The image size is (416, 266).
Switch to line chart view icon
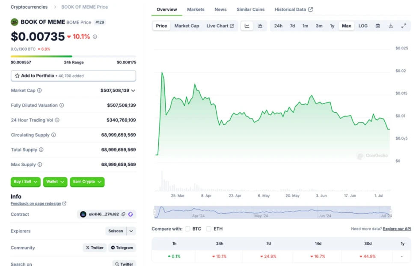[247, 26]
